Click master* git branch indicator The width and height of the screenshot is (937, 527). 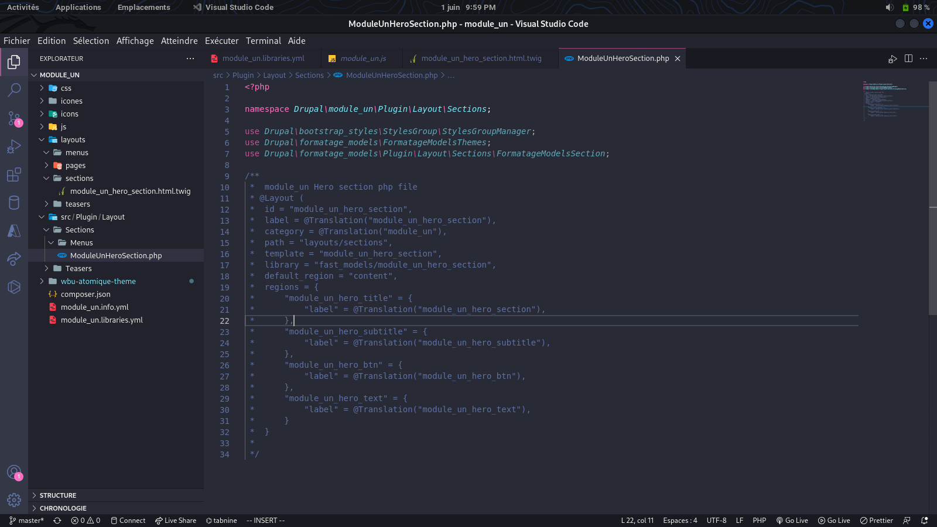[x=26, y=521]
